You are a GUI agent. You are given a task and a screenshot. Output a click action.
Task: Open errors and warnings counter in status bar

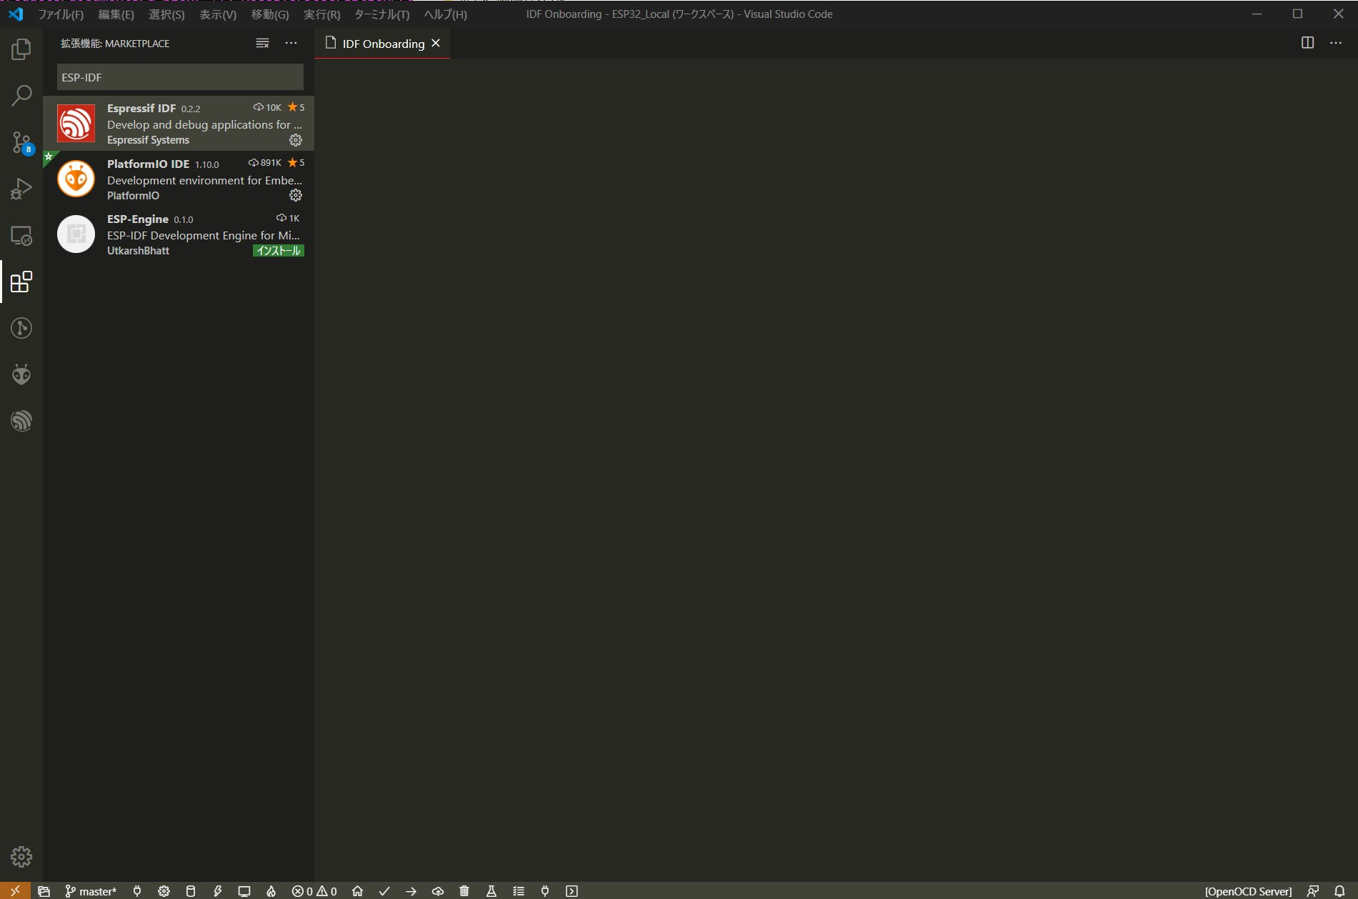coord(314,891)
